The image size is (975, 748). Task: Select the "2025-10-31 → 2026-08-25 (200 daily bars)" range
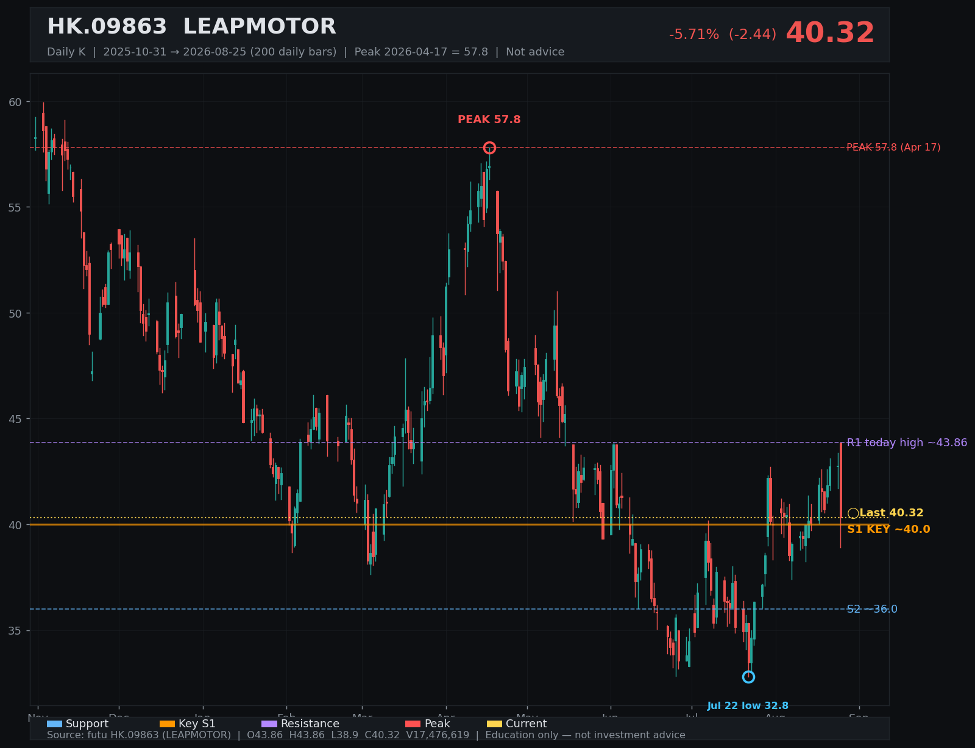tap(220, 52)
